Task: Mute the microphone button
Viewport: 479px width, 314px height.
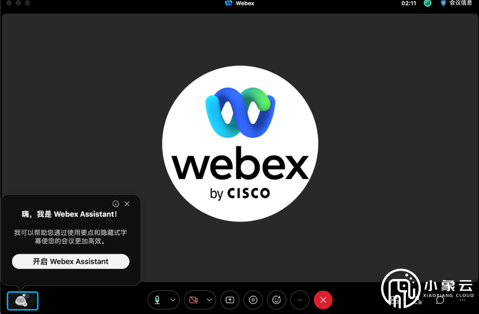Action: (157, 300)
